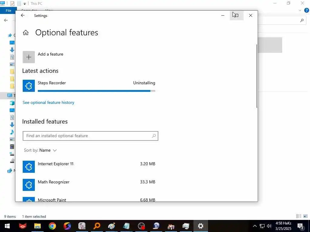
Task: Open See optional feature history link
Action: point(48,102)
